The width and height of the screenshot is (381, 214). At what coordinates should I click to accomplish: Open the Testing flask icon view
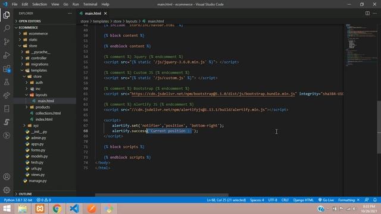7,82
